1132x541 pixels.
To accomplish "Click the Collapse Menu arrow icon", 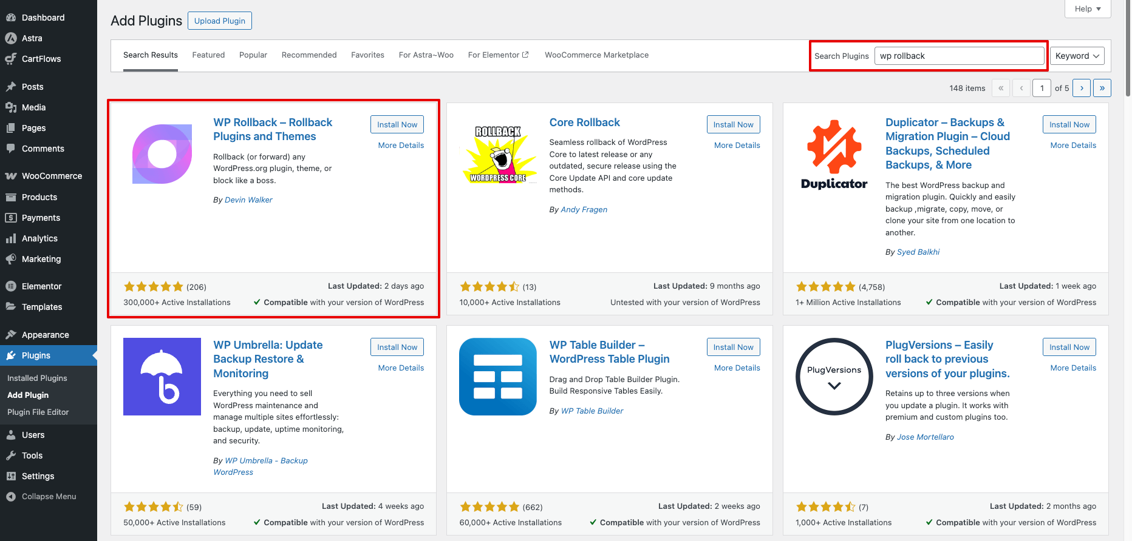I will pos(11,496).
